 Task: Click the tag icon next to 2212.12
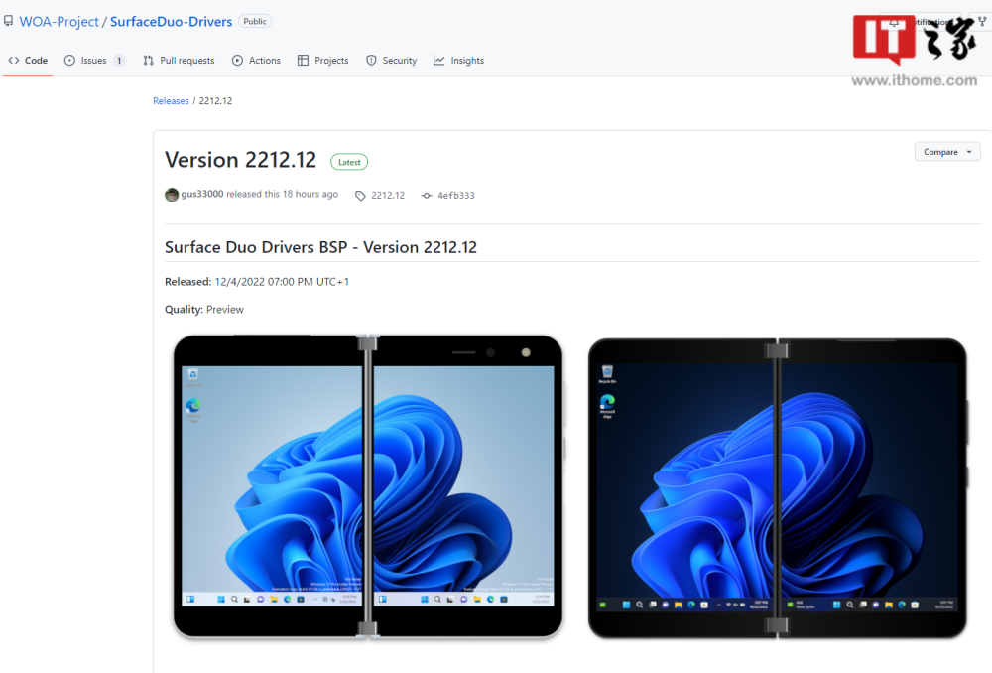click(x=361, y=196)
